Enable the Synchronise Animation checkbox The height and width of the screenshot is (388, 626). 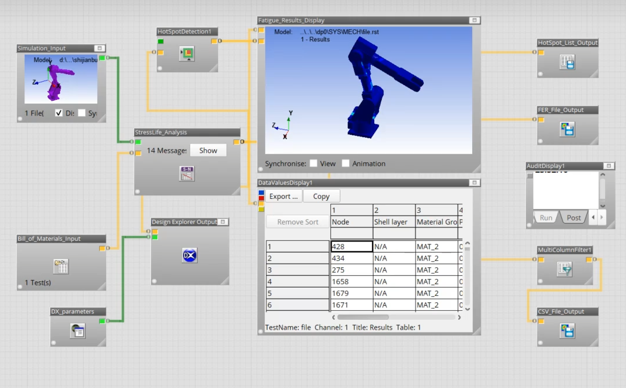coord(346,163)
